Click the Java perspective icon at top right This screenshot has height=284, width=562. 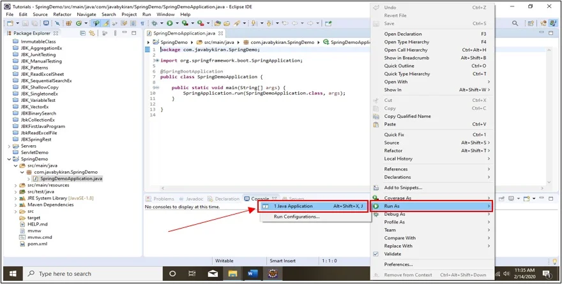tap(552, 23)
